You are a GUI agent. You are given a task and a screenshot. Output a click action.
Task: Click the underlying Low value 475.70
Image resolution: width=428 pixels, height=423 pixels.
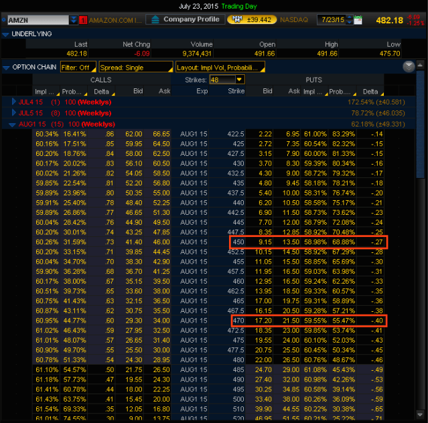click(390, 54)
